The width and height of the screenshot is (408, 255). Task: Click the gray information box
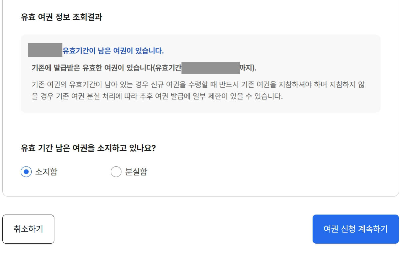pyautogui.click(x=201, y=73)
